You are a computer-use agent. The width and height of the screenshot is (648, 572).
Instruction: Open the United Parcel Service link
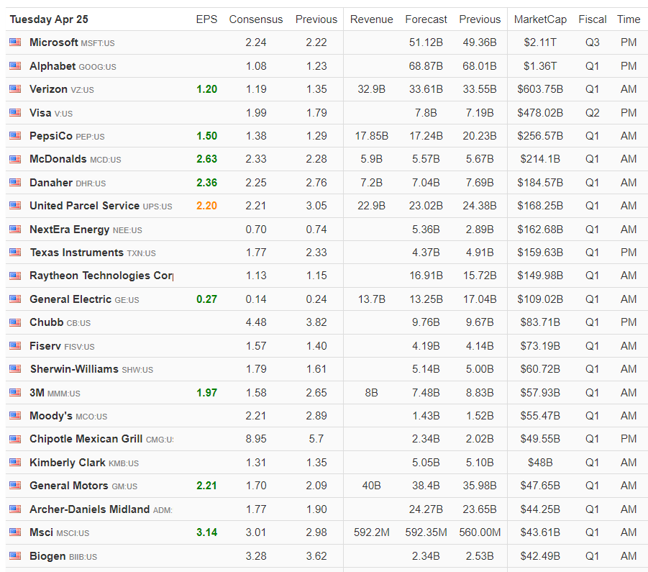point(101,206)
